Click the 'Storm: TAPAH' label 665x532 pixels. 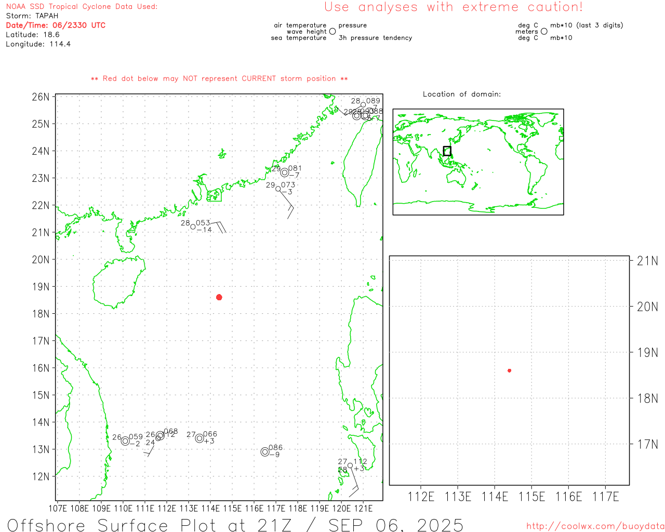(x=32, y=16)
